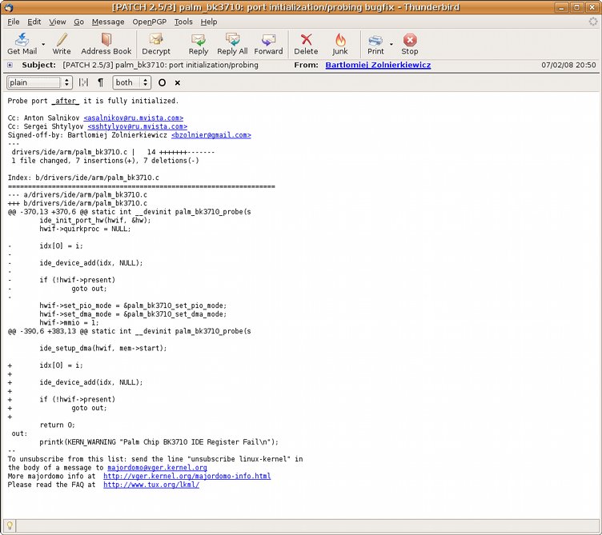Click the circle O icon in diff bar
Image resolution: width=602 pixels, height=535 pixels.
(x=162, y=82)
